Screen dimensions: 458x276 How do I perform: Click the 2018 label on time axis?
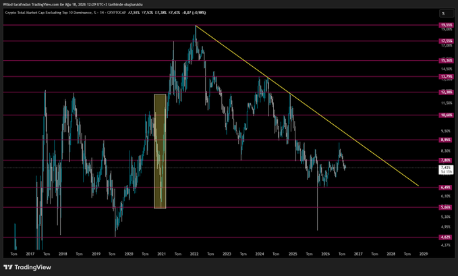coord(63,254)
